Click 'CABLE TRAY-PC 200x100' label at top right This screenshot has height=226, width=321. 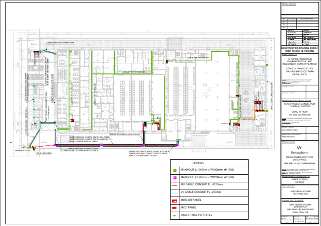pyautogui.click(x=198, y=58)
